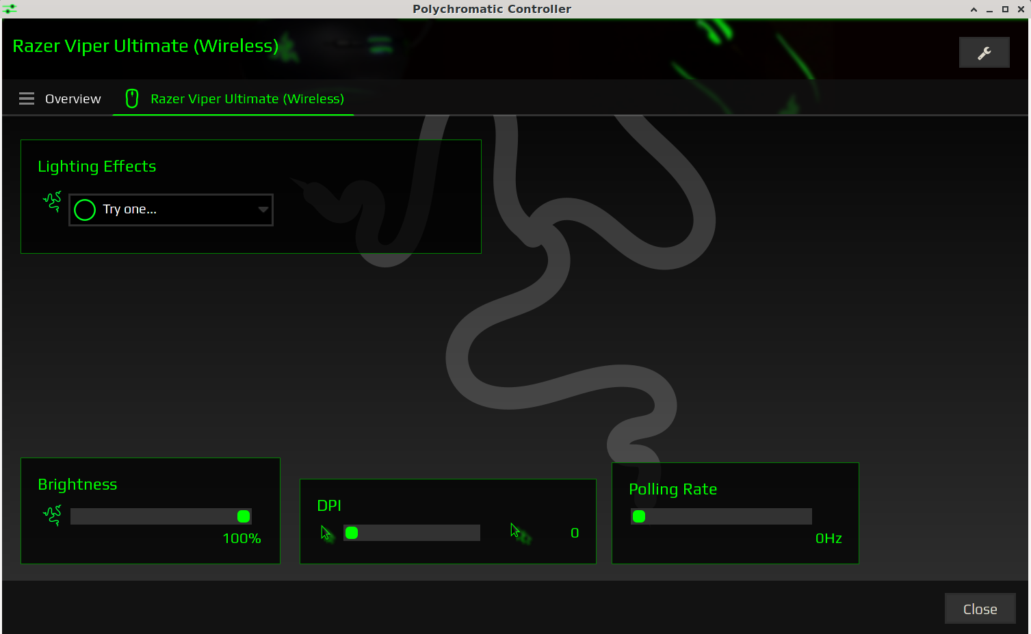Expand the lighting effect dropdown arrow
The image size is (1031, 634).
[263, 210]
